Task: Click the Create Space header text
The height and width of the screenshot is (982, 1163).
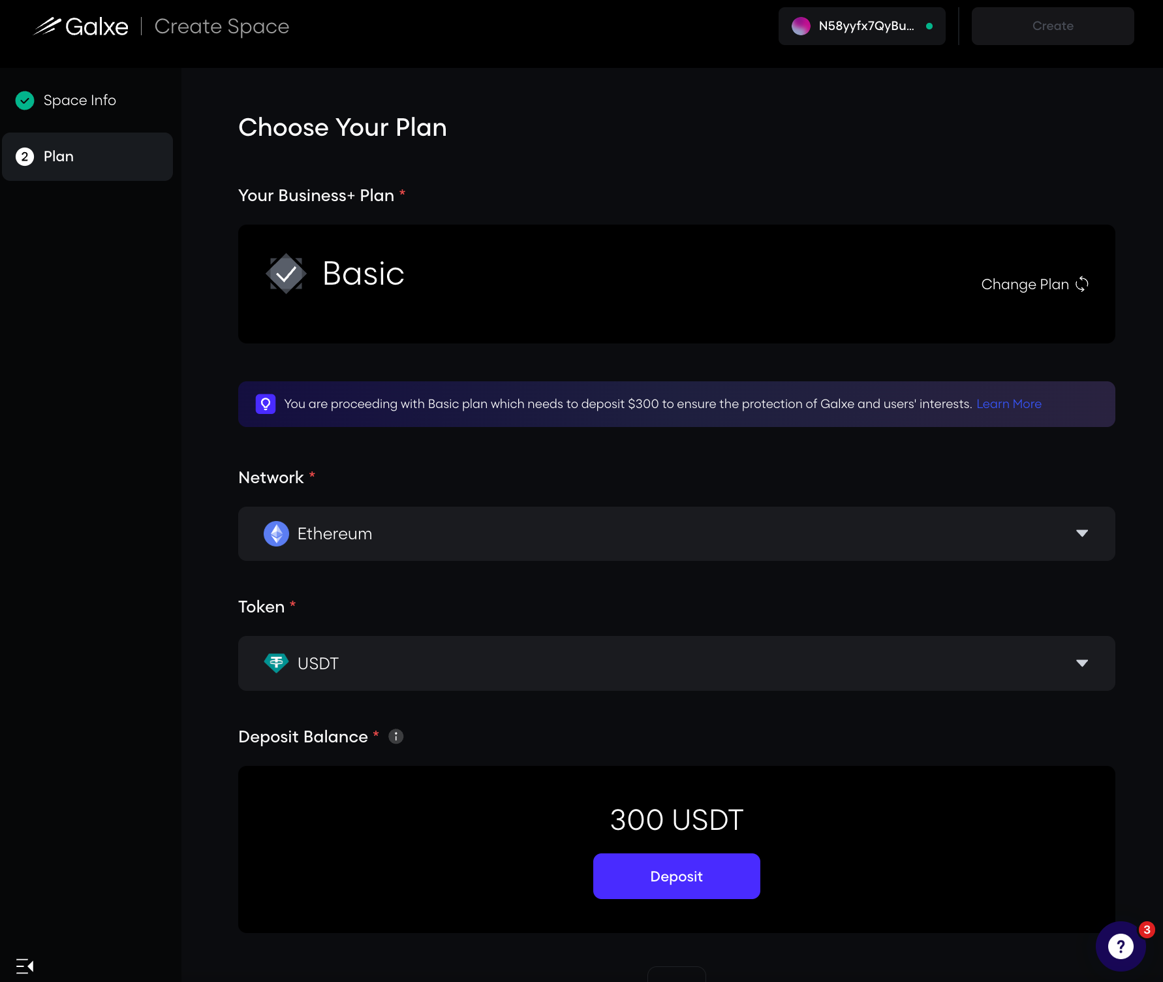Action: click(221, 26)
